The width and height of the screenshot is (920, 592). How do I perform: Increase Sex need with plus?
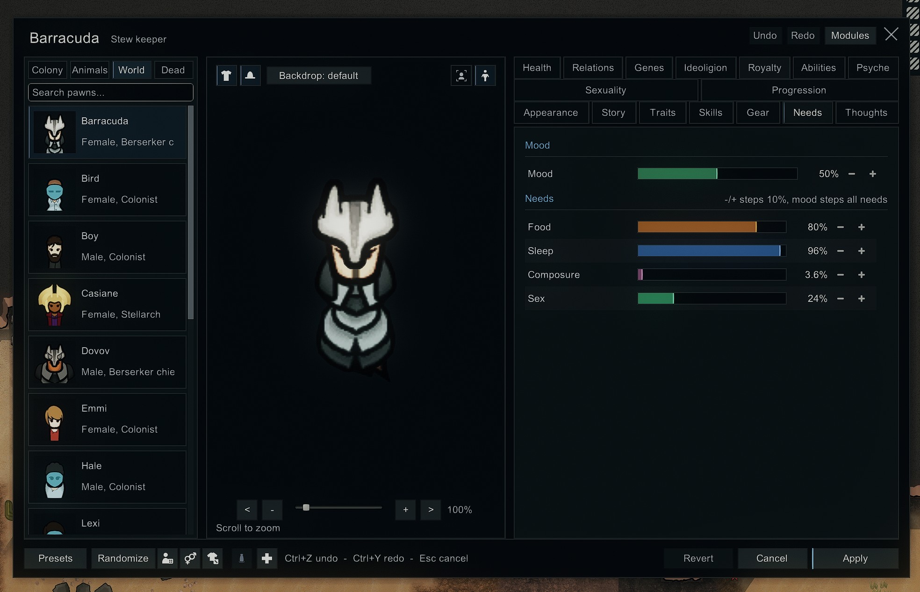862,299
